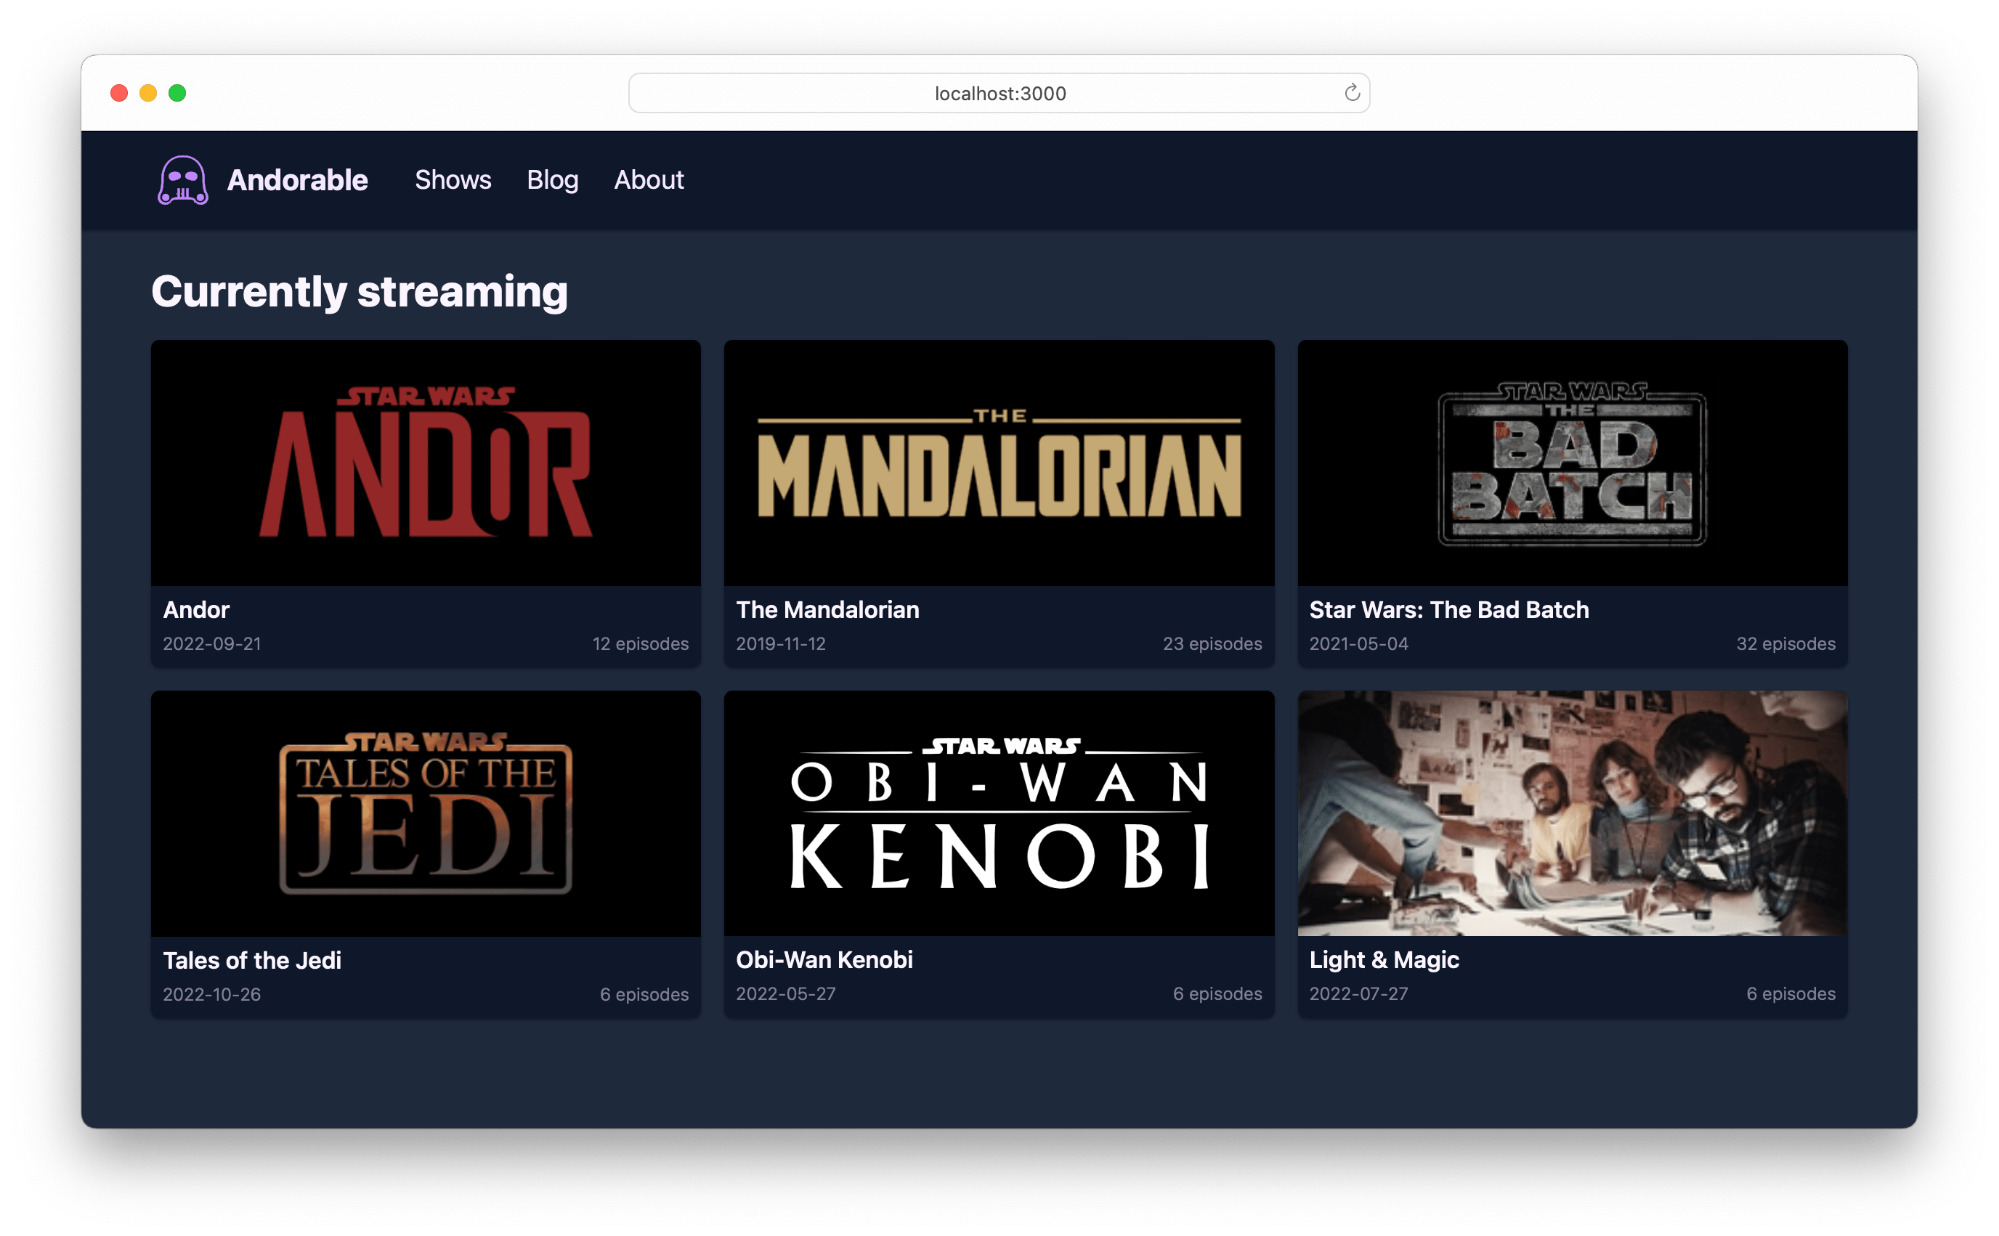The image size is (1999, 1236).
Task: Focus the localhost:3000 address bar
Action: [x=999, y=93]
